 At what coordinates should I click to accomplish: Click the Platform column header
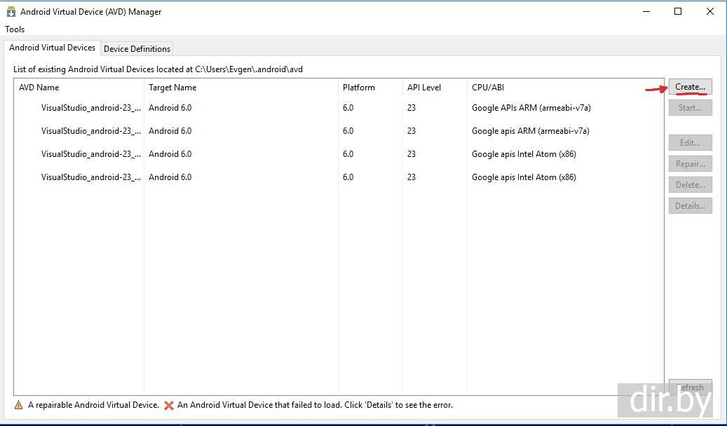pyautogui.click(x=359, y=88)
